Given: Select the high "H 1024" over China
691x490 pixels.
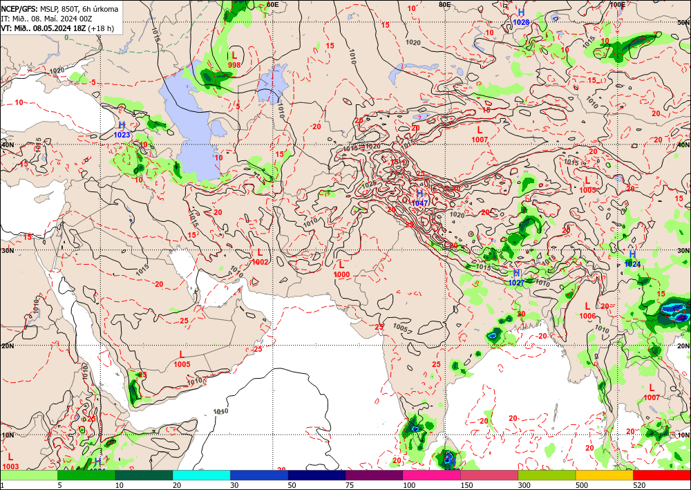Looking at the screenshot, I should click(632, 258).
